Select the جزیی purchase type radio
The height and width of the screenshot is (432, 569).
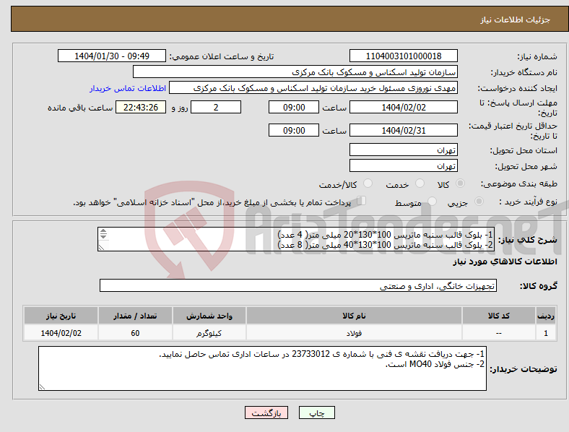tap(479, 201)
